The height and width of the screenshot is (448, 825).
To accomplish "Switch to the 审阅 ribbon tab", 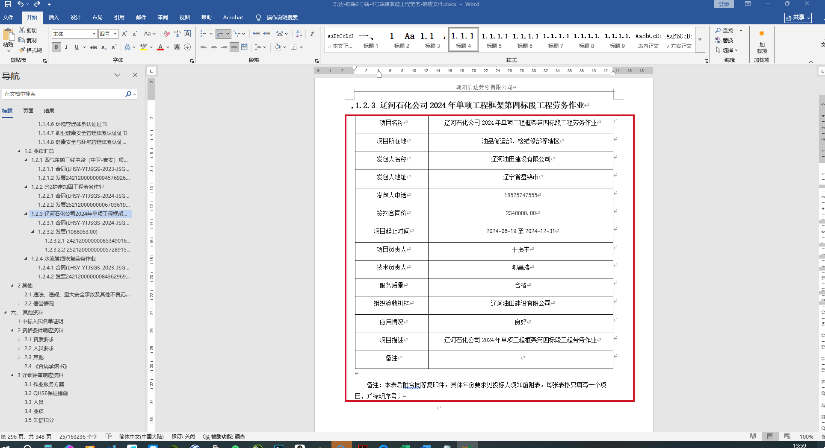I will point(163,18).
